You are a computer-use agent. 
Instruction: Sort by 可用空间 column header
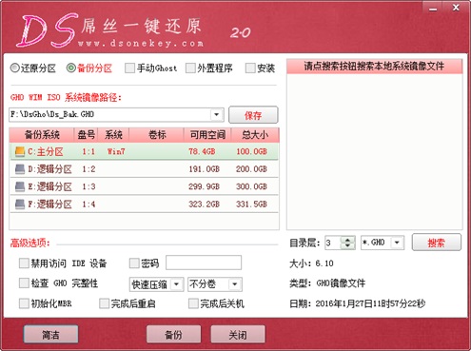click(x=207, y=135)
